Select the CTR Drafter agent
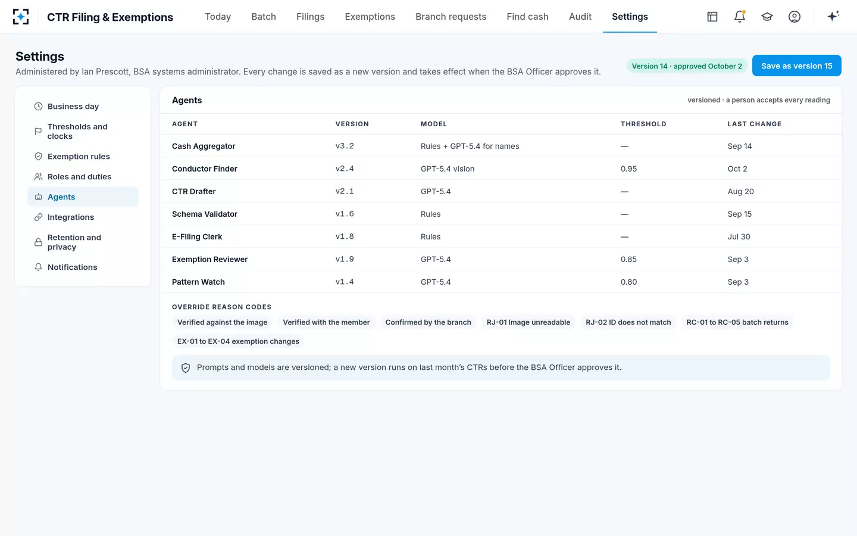Screen dimensions: 857x536 [x=501, y=191]
